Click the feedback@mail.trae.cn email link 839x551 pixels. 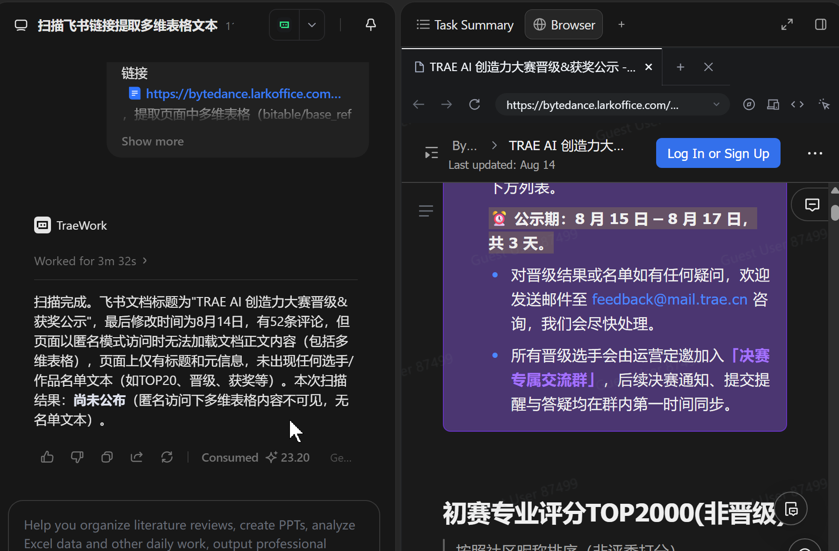coord(670,299)
